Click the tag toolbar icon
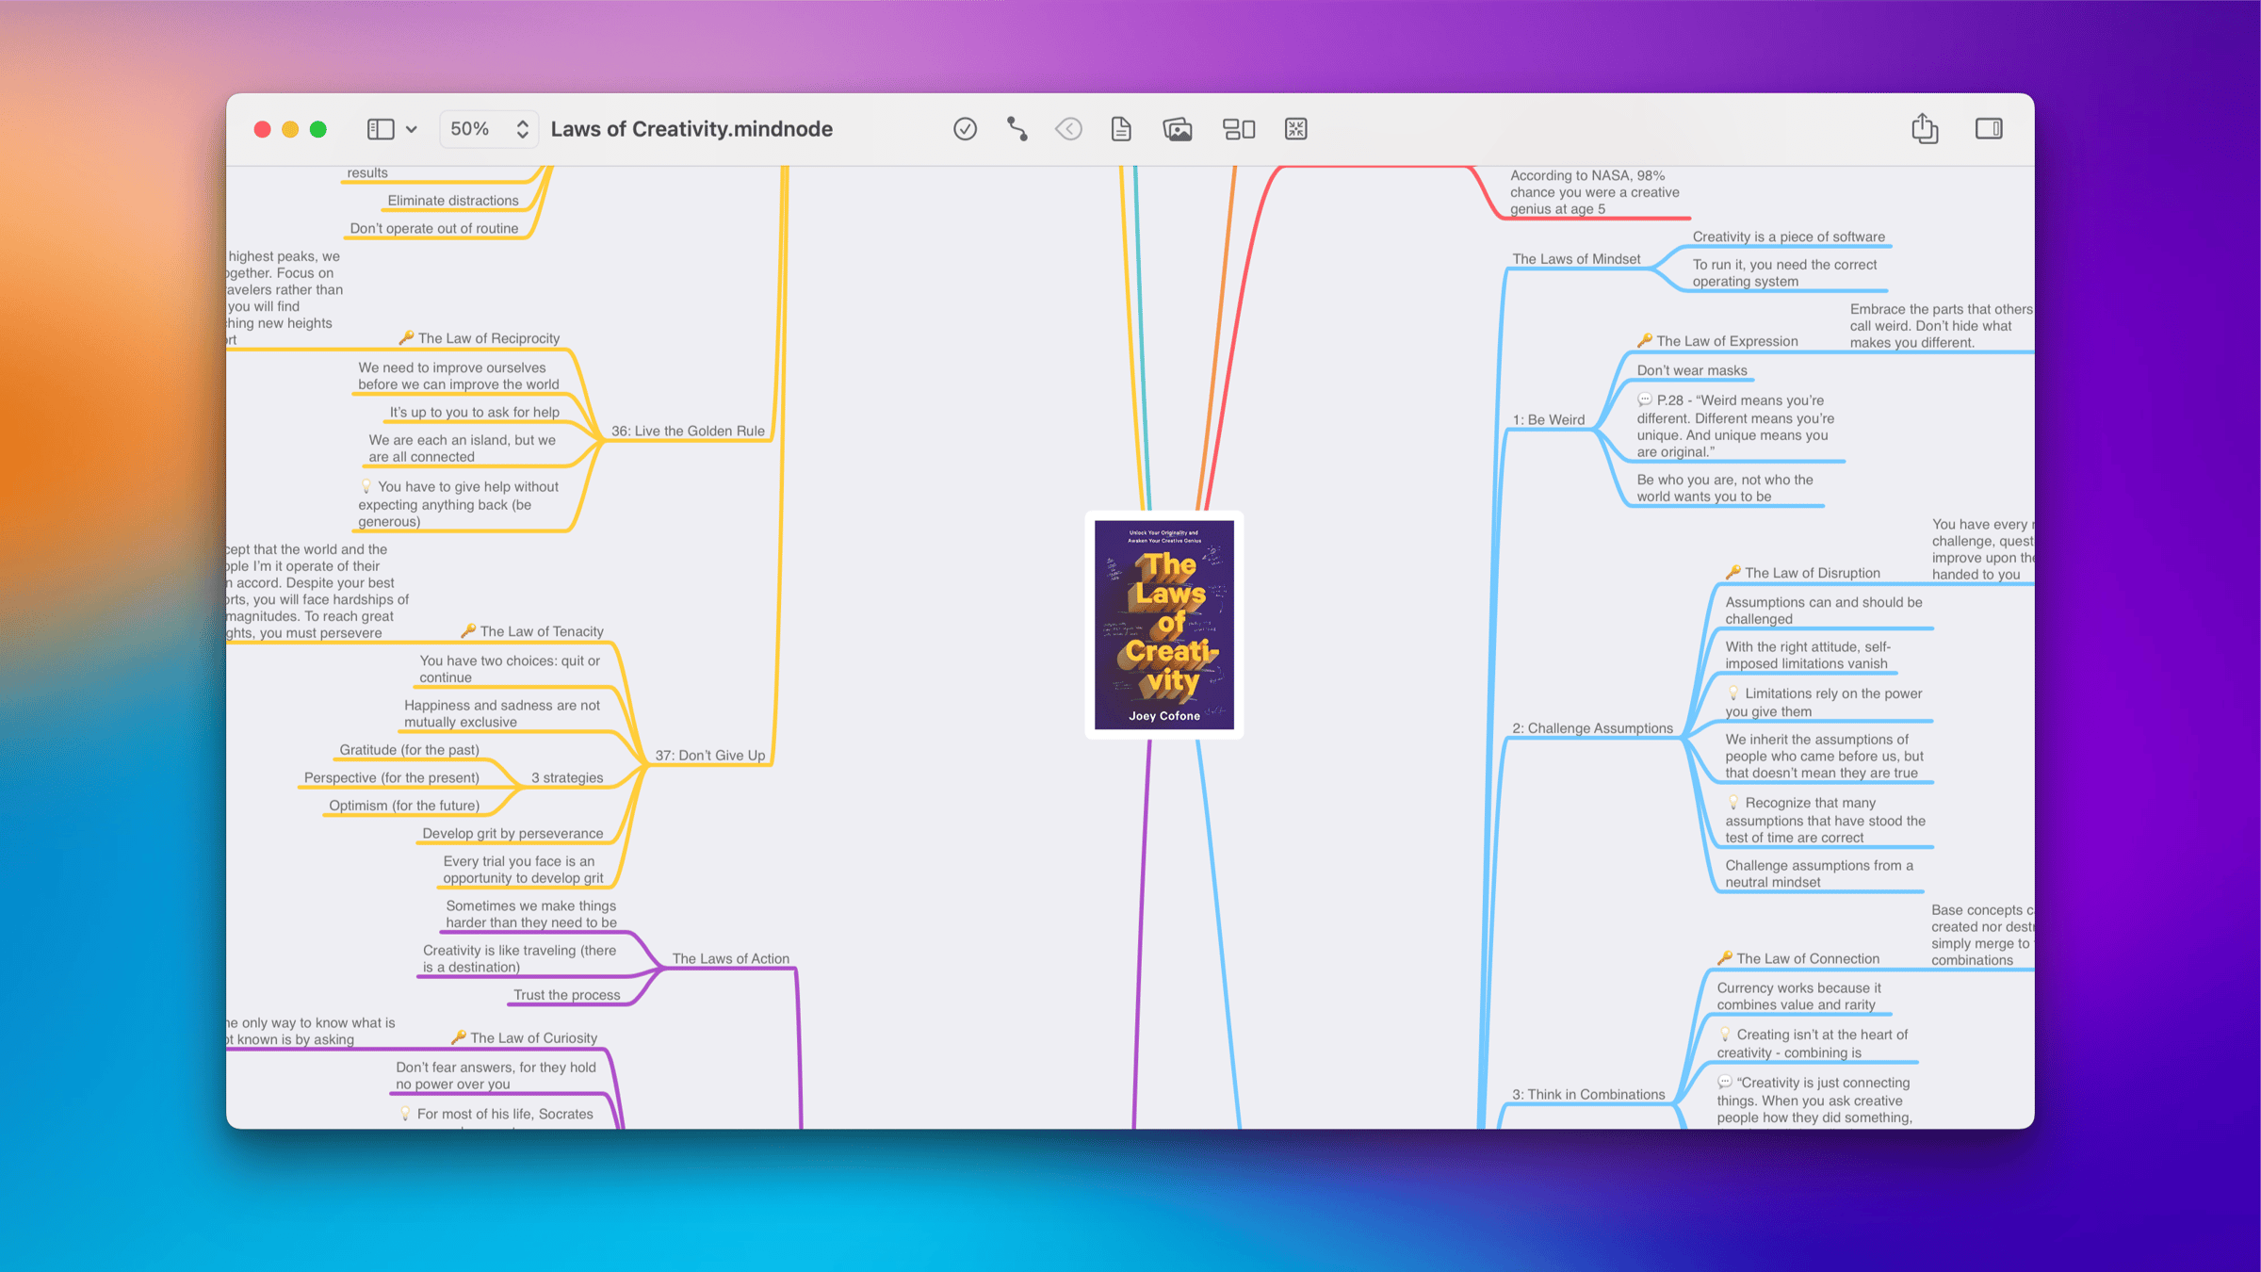The height and width of the screenshot is (1272, 2261). [1068, 129]
